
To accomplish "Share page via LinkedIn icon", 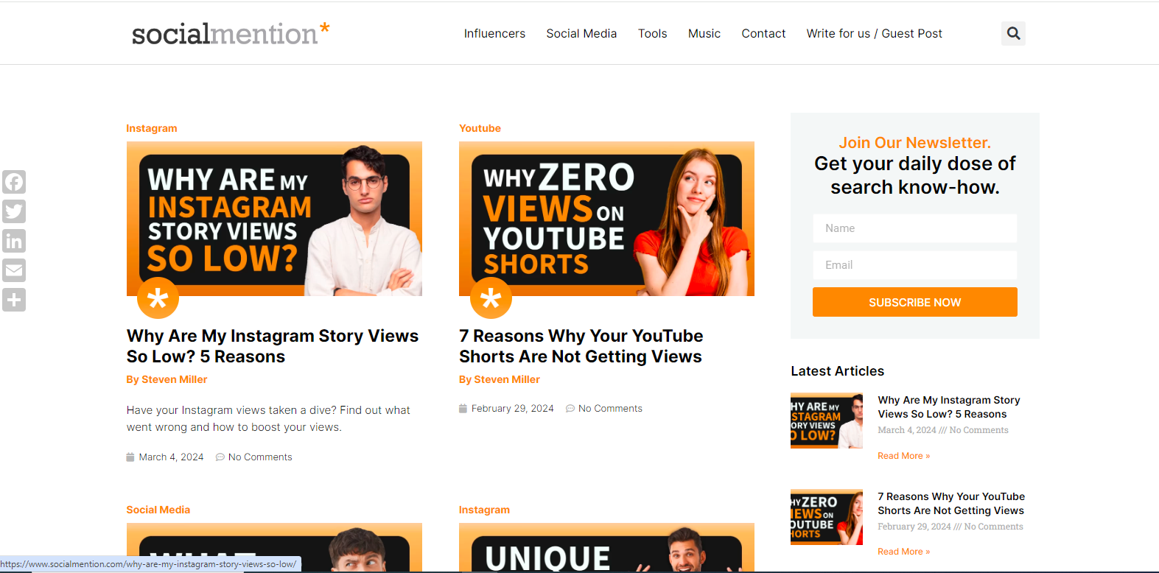I will click(x=14, y=241).
